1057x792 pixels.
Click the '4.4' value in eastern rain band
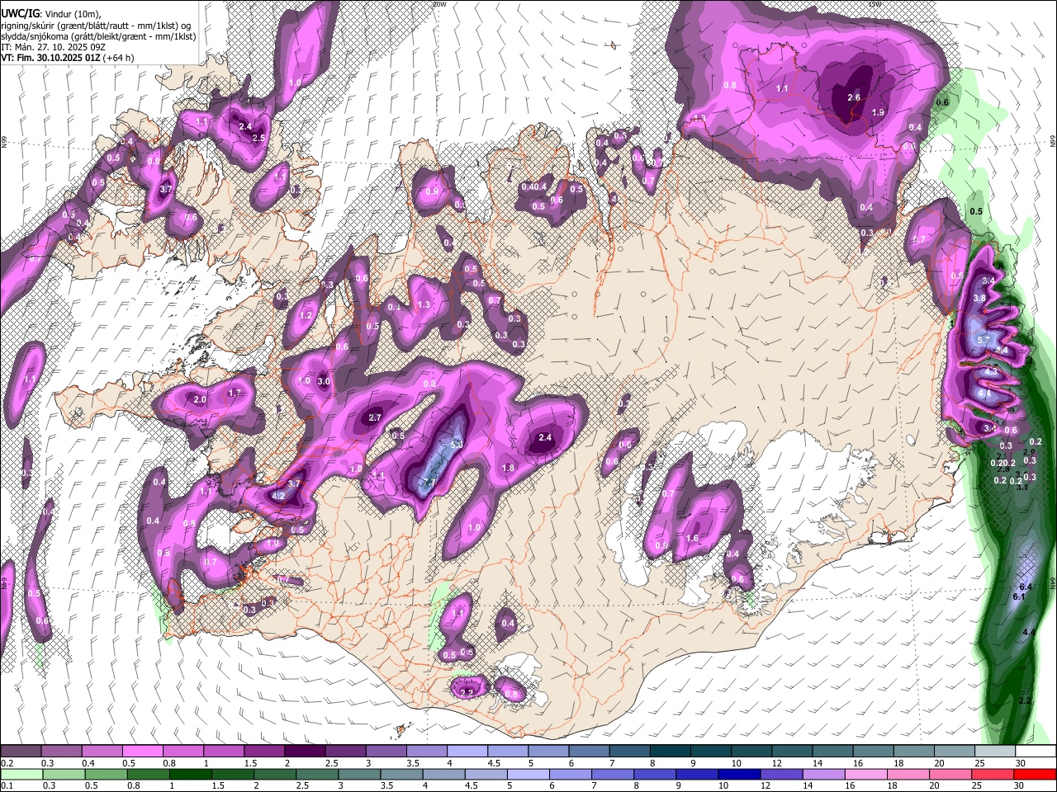pyautogui.click(x=1029, y=632)
